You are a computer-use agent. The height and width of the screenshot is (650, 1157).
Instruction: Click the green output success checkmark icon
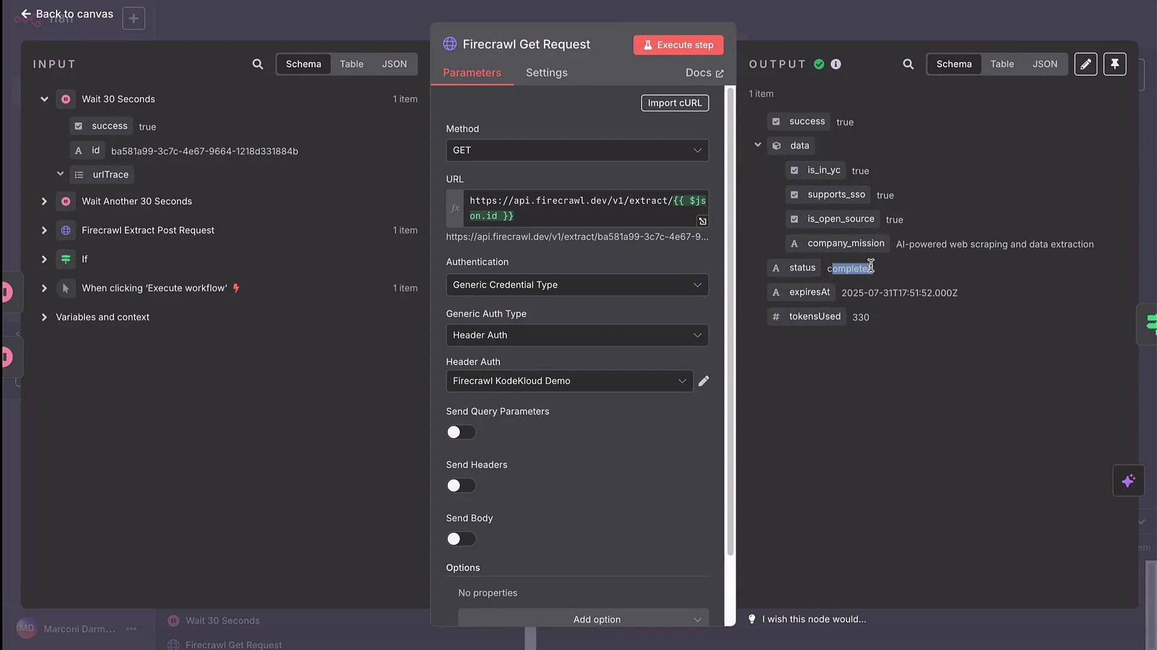(x=819, y=64)
